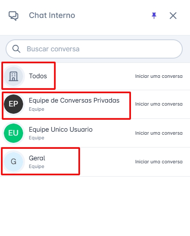
Task: Toggle the pin icon in the header
Action: click(154, 15)
